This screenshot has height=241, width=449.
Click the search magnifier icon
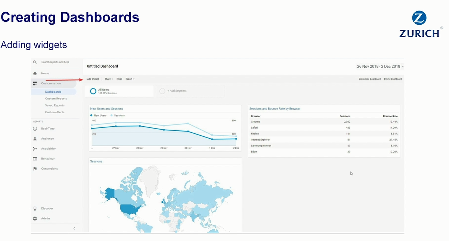tap(35, 62)
